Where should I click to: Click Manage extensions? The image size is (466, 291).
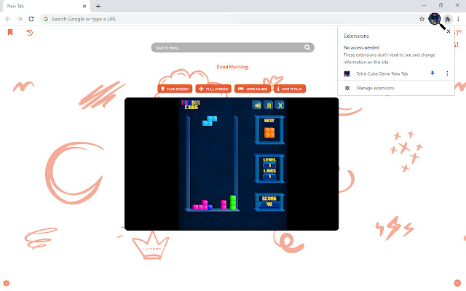(374, 88)
